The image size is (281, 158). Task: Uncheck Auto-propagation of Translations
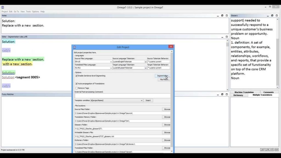[x=76, y=84]
